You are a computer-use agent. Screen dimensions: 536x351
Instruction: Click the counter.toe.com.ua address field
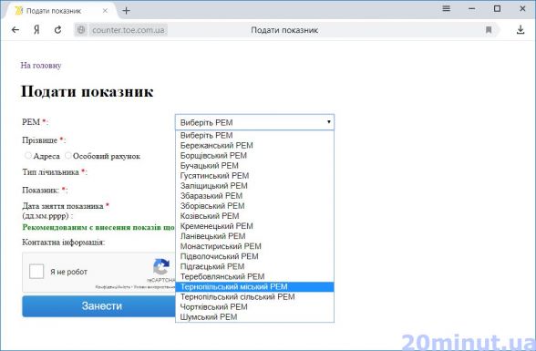click(129, 30)
